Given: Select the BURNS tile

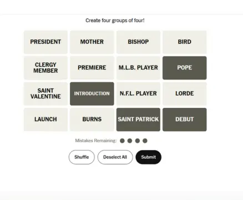Looking at the screenshot, I should (92, 119).
